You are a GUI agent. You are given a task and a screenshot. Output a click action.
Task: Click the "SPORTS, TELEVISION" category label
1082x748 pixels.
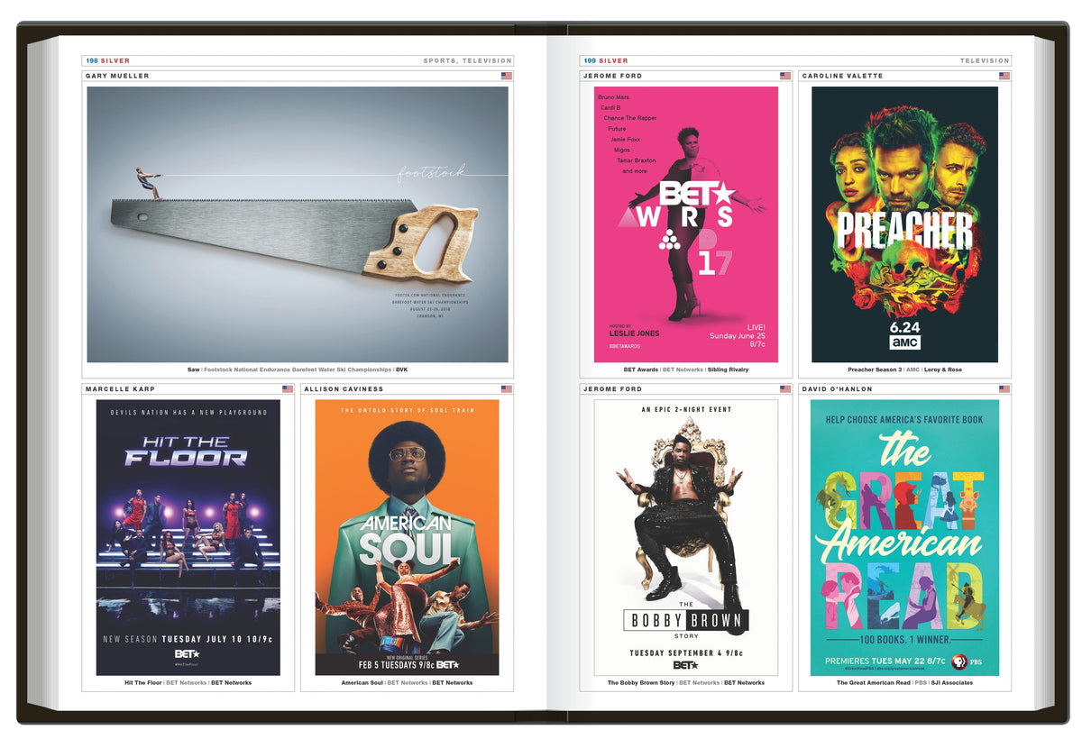pyautogui.click(x=467, y=61)
